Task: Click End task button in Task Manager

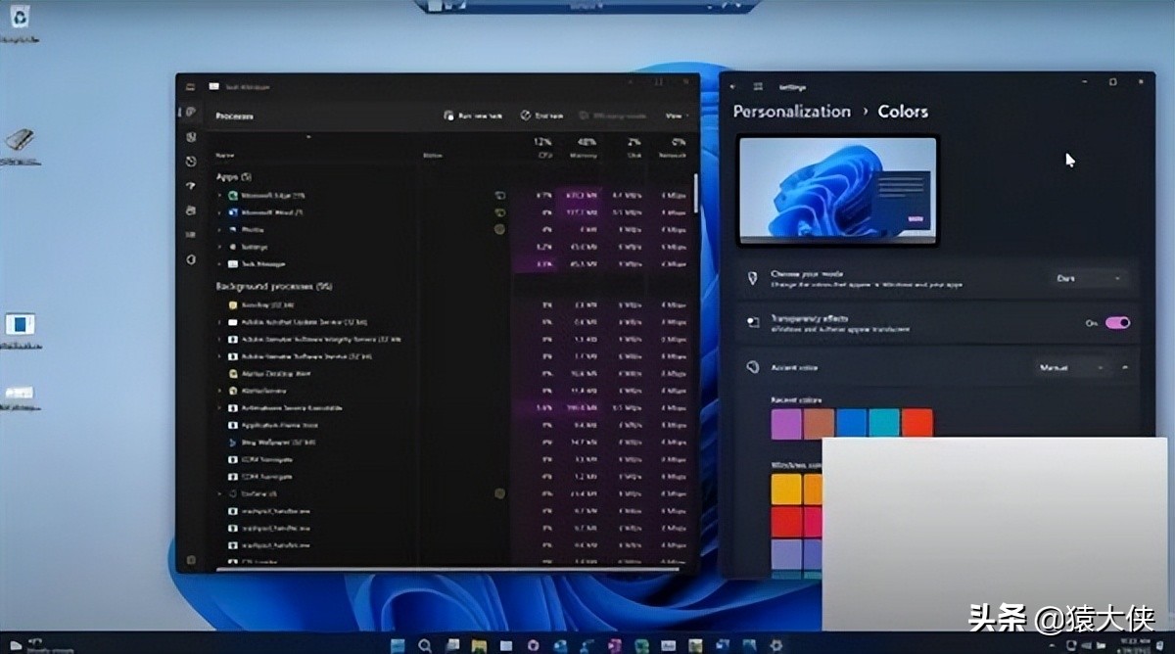Action: pos(541,116)
